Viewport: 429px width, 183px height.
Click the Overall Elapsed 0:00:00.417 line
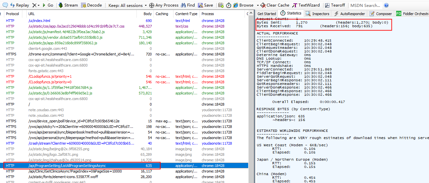point(309,102)
